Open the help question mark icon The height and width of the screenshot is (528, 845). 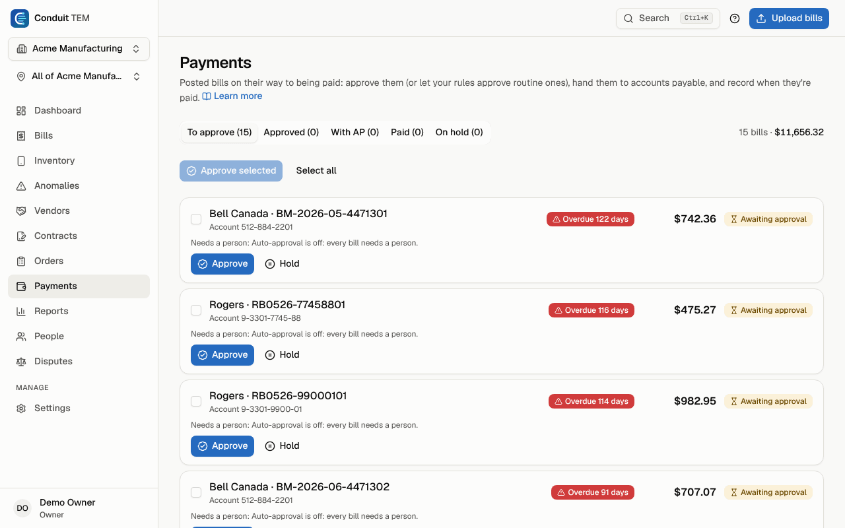tap(735, 18)
